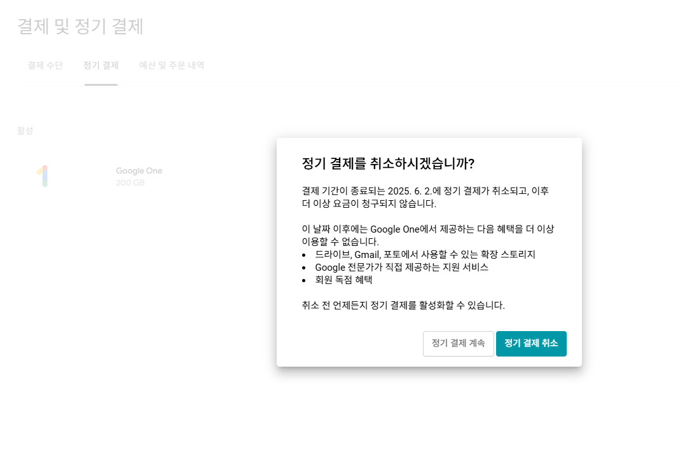Click the Google One logo icon
The height and width of the screenshot is (455, 685).
pyautogui.click(x=43, y=176)
